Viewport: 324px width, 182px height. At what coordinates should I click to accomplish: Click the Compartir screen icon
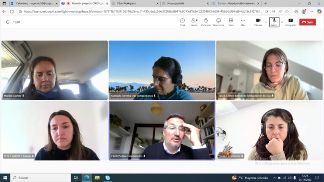[x=291, y=22]
